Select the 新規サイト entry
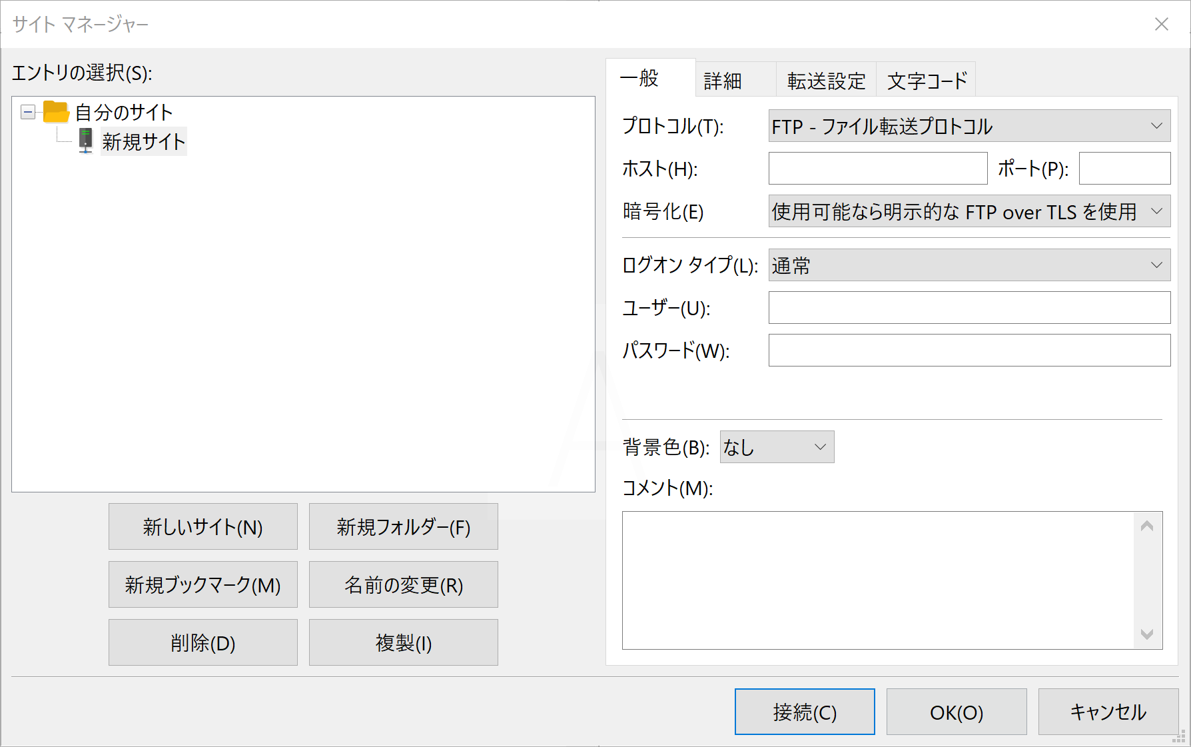 [143, 141]
